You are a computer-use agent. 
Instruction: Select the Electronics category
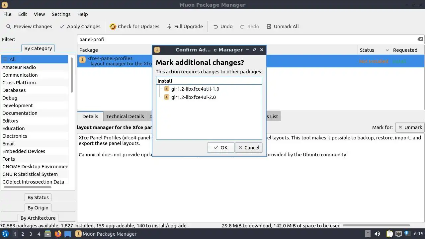point(35,136)
